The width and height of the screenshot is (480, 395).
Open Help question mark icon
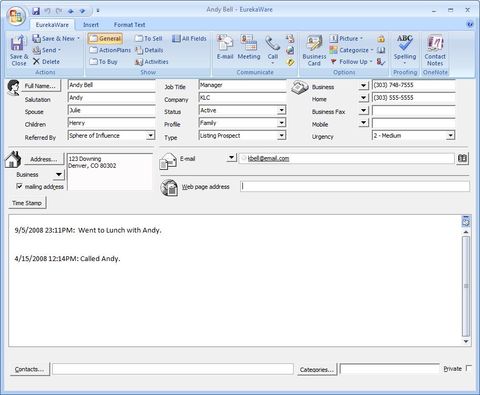click(470, 24)
